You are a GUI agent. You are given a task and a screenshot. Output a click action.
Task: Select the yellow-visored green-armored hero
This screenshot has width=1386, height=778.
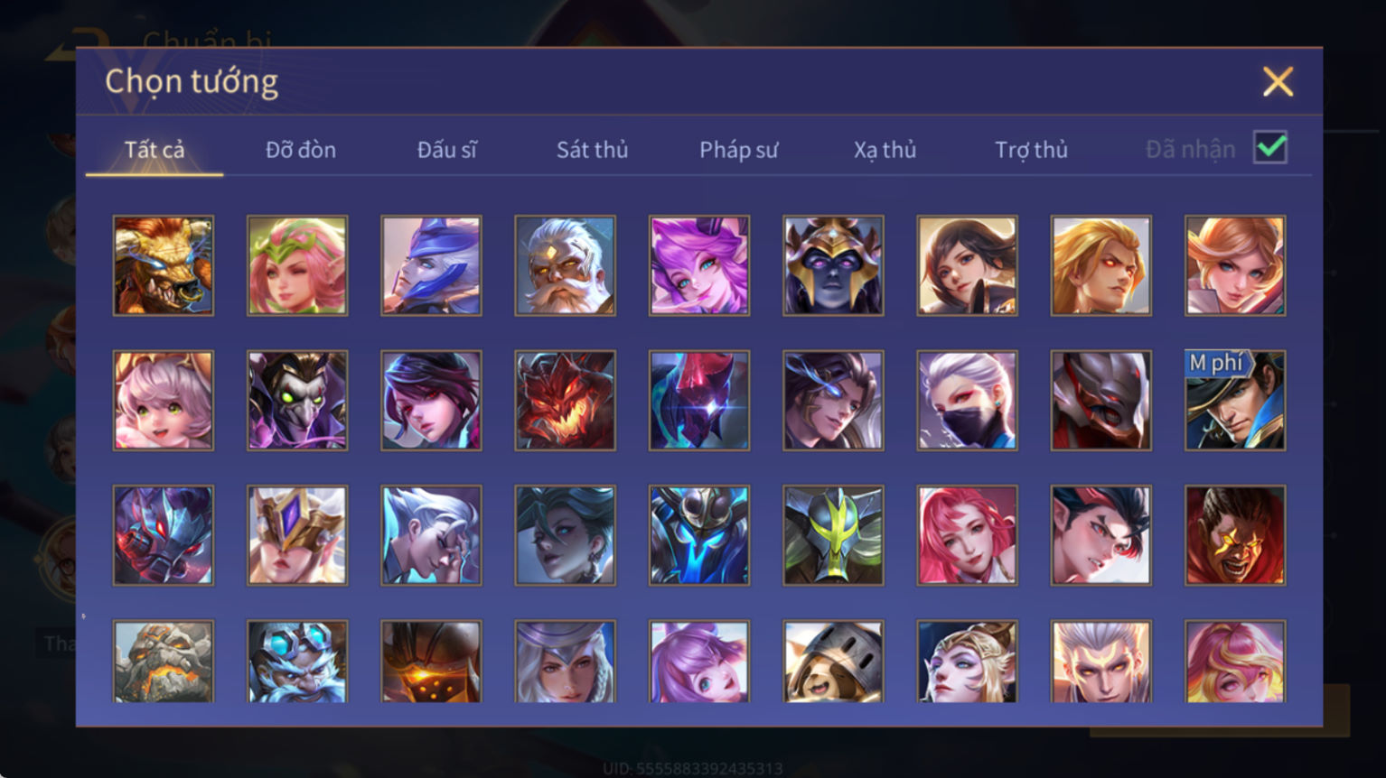833,536
